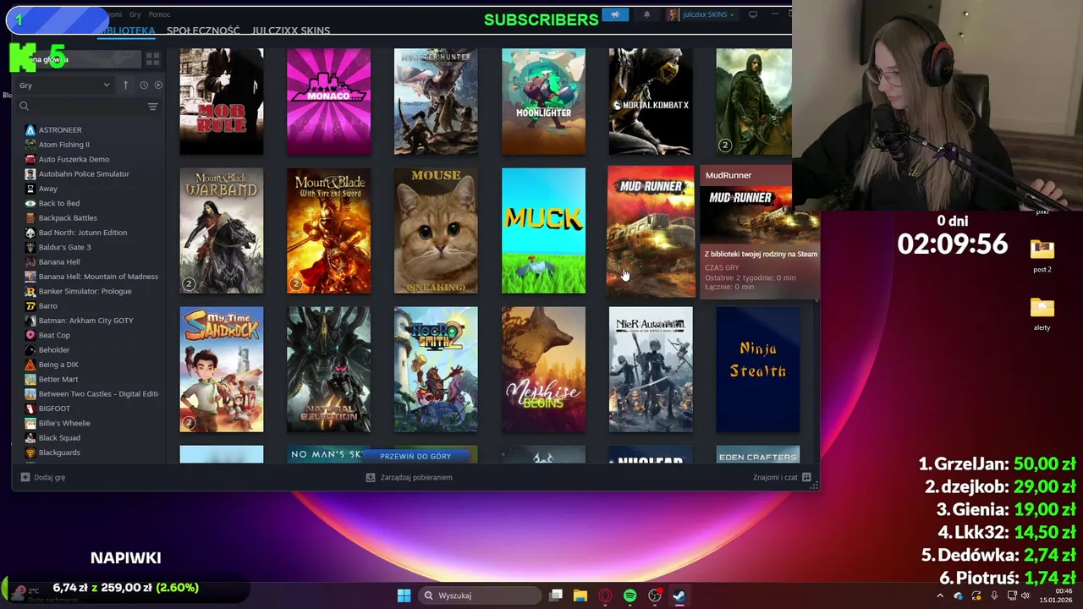Open the Natural Selection 2 cover
Screen dimensions: 1083x609
click(328, 370)
